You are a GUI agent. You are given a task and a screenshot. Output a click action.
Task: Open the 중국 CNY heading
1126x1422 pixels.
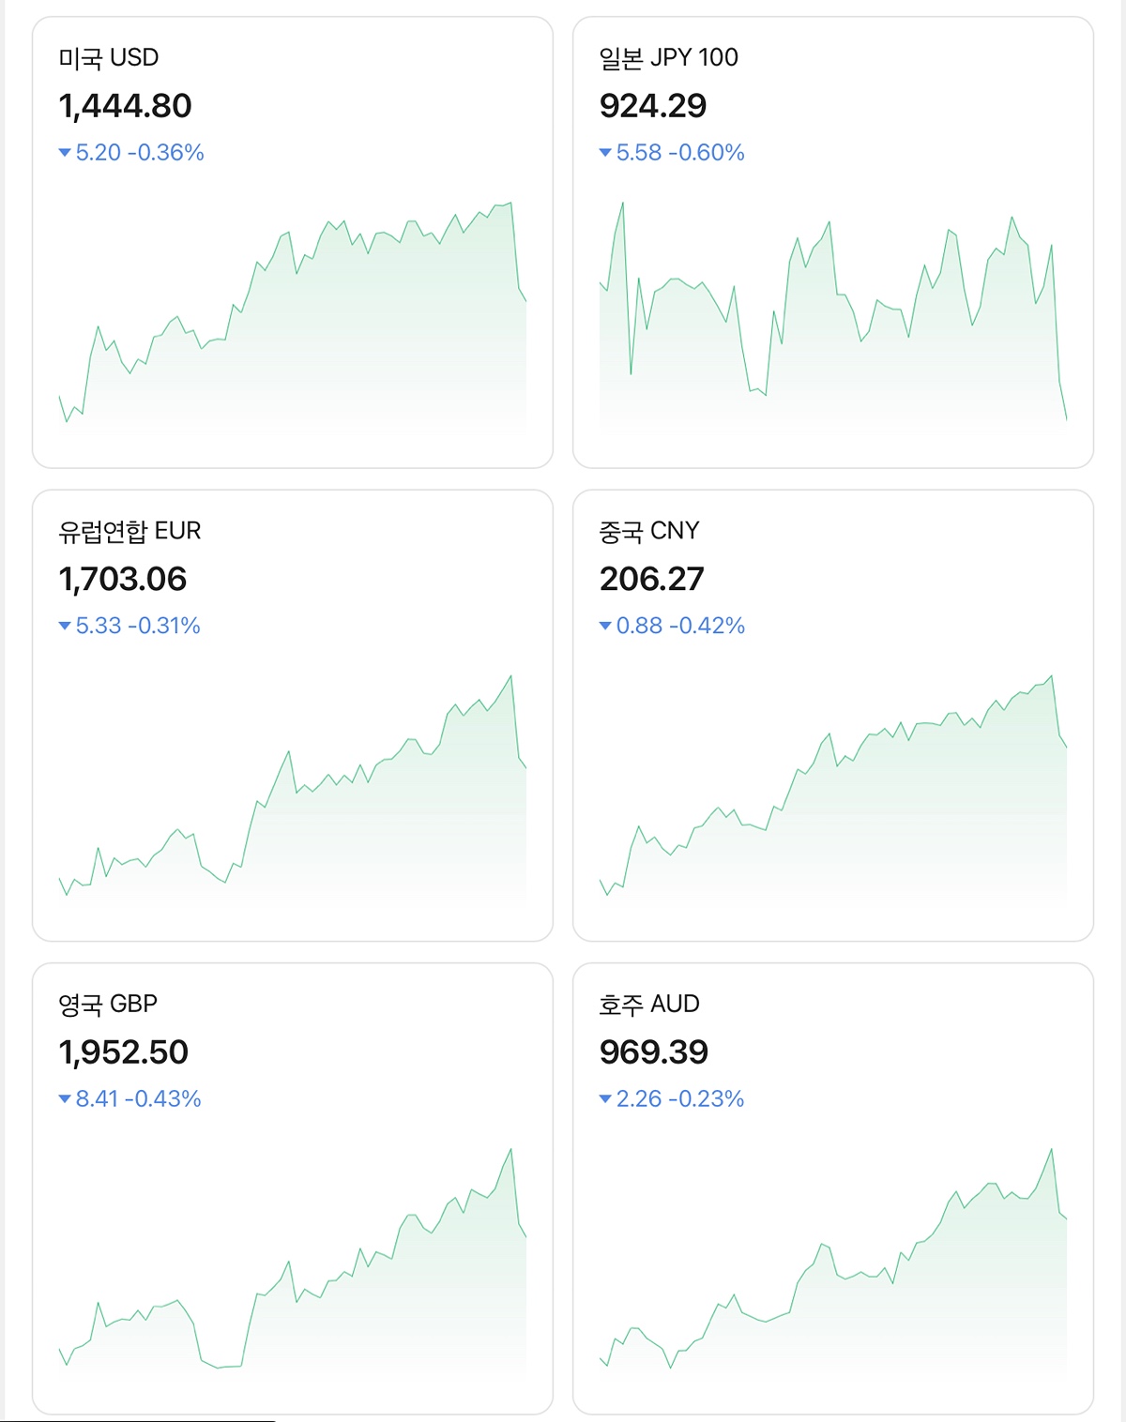tap(649, 531)
